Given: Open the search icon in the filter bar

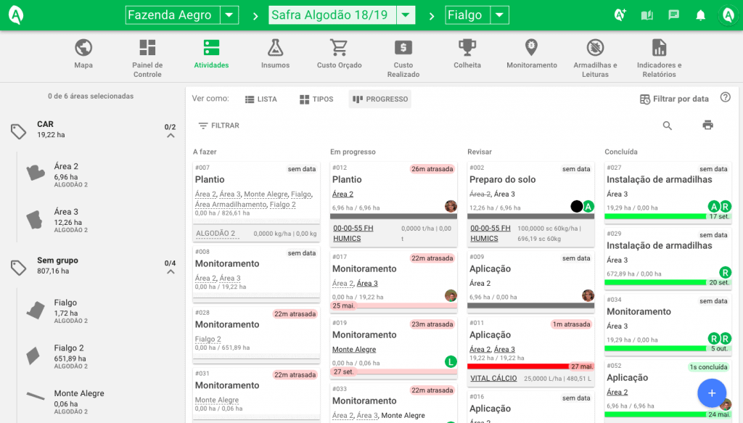Looking at the screenshot, I should 667,125.
